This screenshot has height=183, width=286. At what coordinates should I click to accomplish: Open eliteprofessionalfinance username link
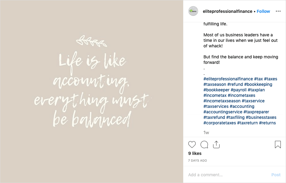coord(227,11)
